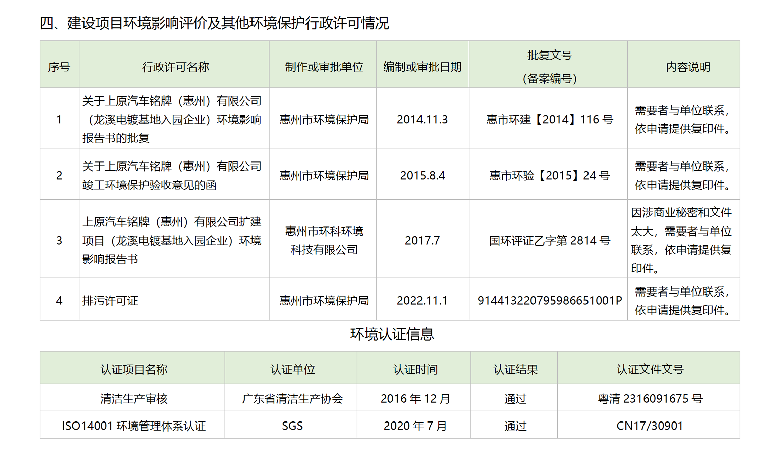This screenshot has width=784, height=455.
Task: Select the date 2014.11.3
Action: tap(422, 119)
